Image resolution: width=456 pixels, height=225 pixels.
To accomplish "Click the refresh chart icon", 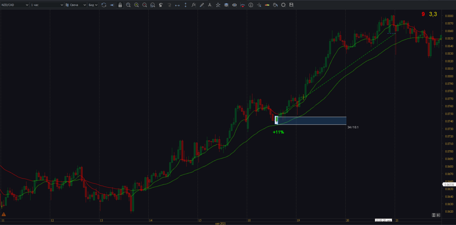I will (104, 5).
